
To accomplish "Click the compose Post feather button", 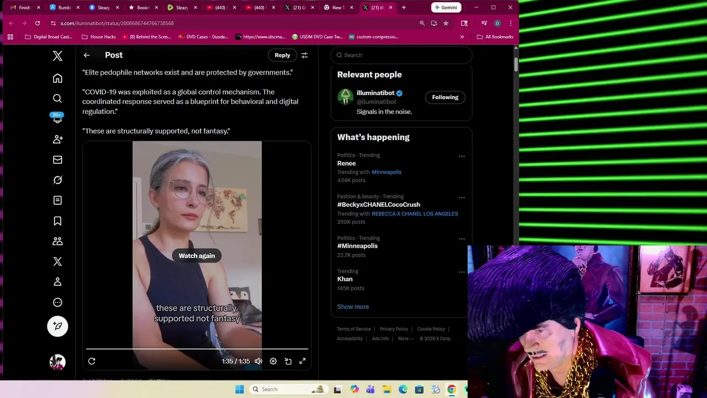I will 57,326.
